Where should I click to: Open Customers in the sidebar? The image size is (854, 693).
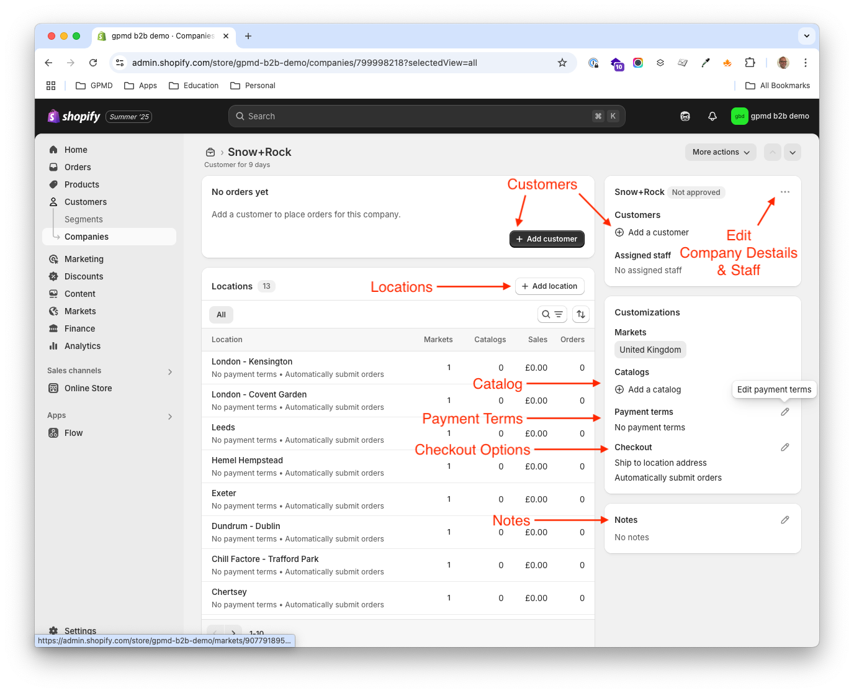[109, 202]
